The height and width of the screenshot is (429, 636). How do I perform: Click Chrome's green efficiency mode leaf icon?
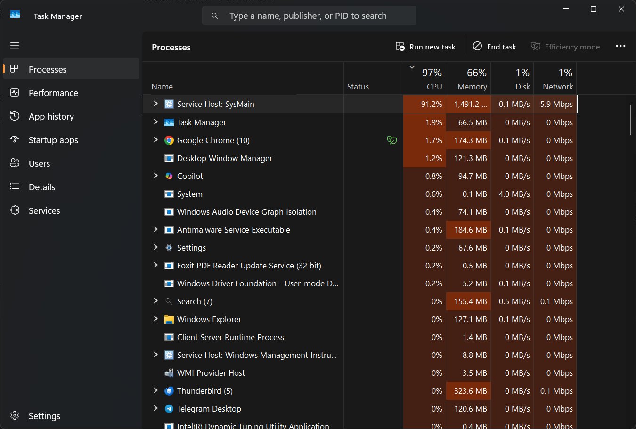(391, 140)
